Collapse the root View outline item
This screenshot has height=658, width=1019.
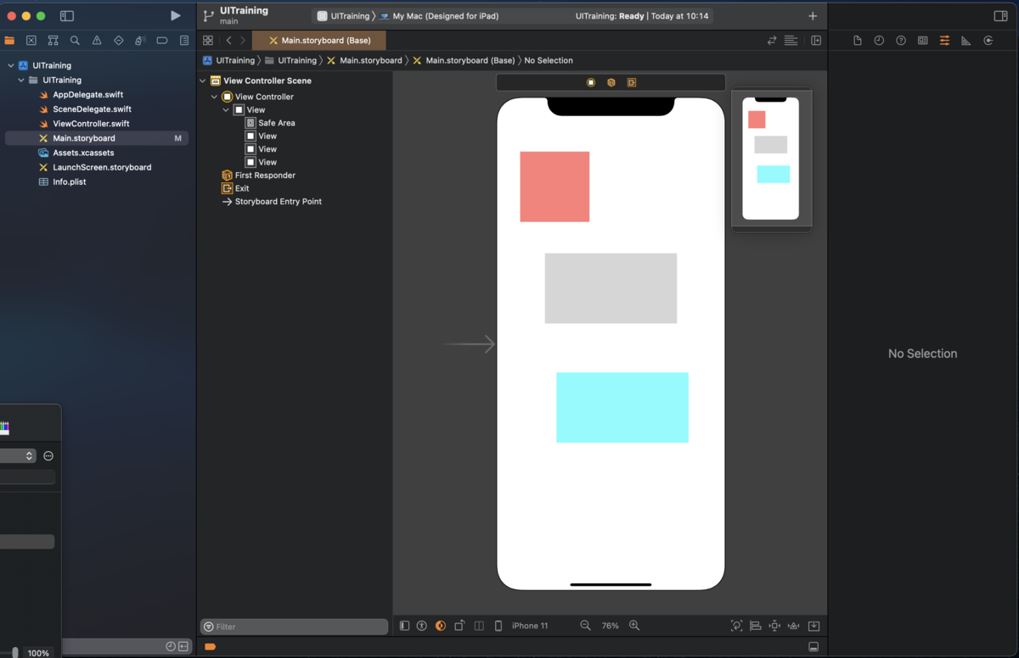click(x=227, y=110)
